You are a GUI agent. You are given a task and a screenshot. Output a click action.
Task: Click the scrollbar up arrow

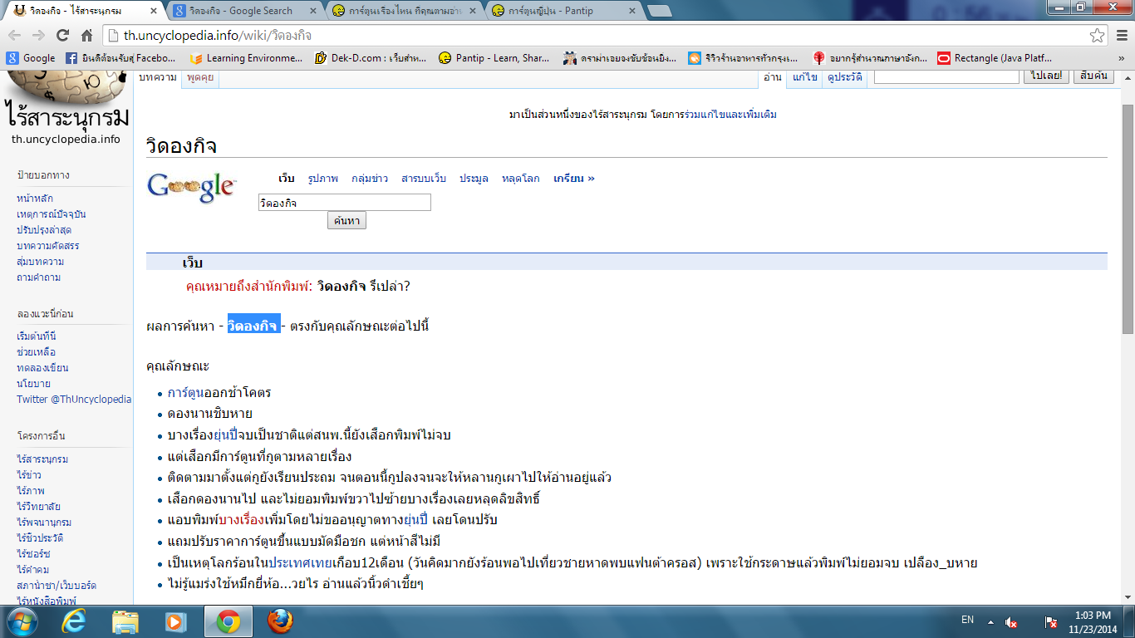pos(1128,77)
